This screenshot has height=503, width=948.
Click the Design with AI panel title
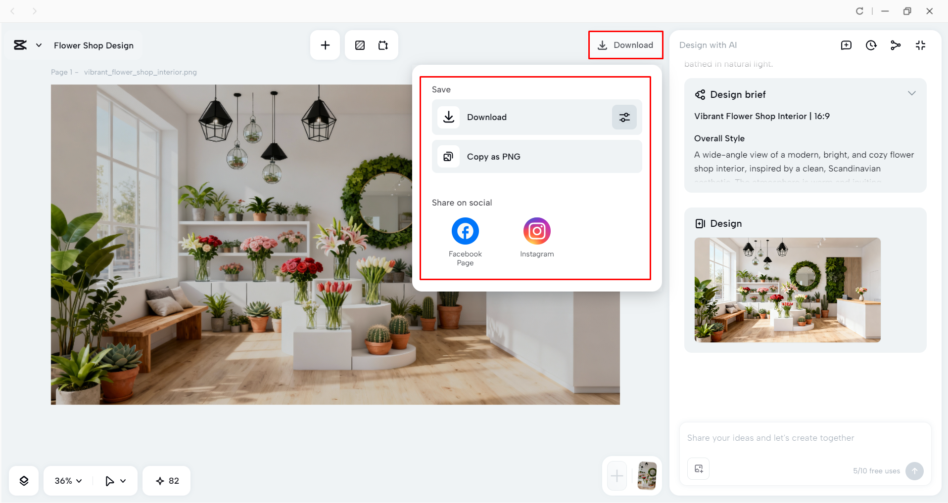pyautogui.click(x=708, y=45)
